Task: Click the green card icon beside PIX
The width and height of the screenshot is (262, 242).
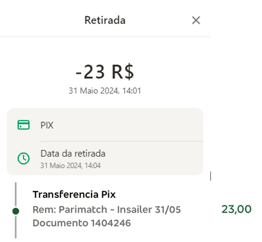Action: (x=24, y=125)
